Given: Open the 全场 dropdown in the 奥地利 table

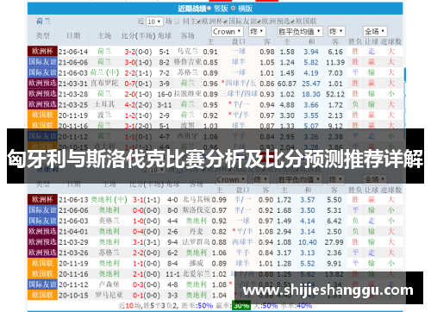Looking at the screenshot, I should click(375, 179).
